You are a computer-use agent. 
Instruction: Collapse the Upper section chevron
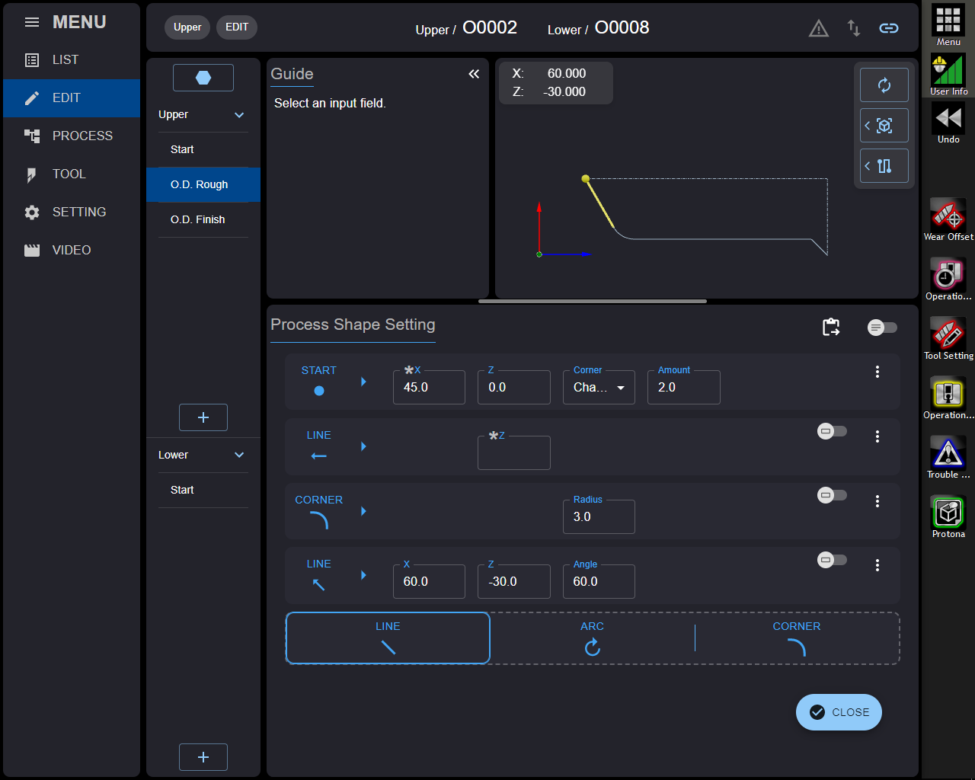click(x=239, y=115)
